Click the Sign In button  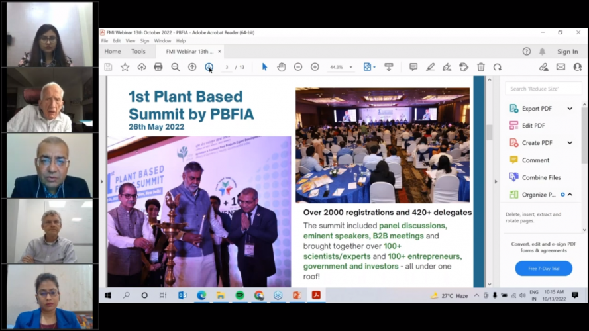click(x=568, y=52)
